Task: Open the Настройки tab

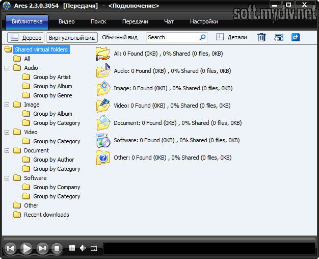Action: (x=204, y=21)
